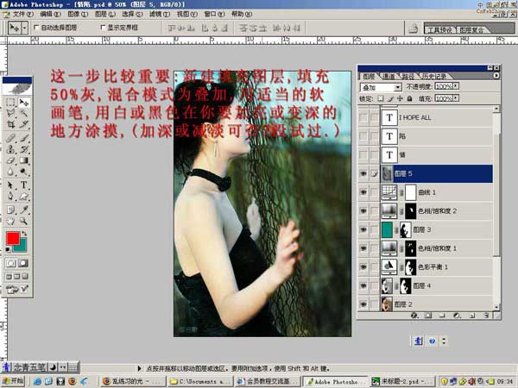Screen dimensions: 518x388
Task: Open 图像 menu
Action: [x=78, y=14]
